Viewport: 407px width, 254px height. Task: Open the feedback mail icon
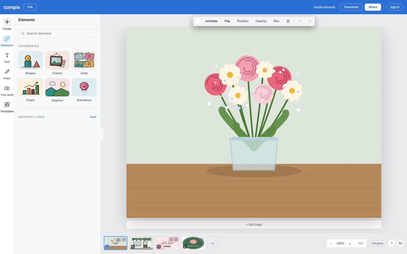(x=400, y=243)
